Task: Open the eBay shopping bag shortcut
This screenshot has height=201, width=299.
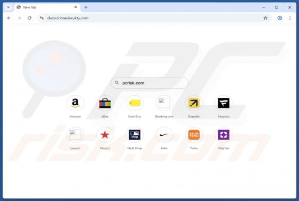Action: [x=105, y=103]
